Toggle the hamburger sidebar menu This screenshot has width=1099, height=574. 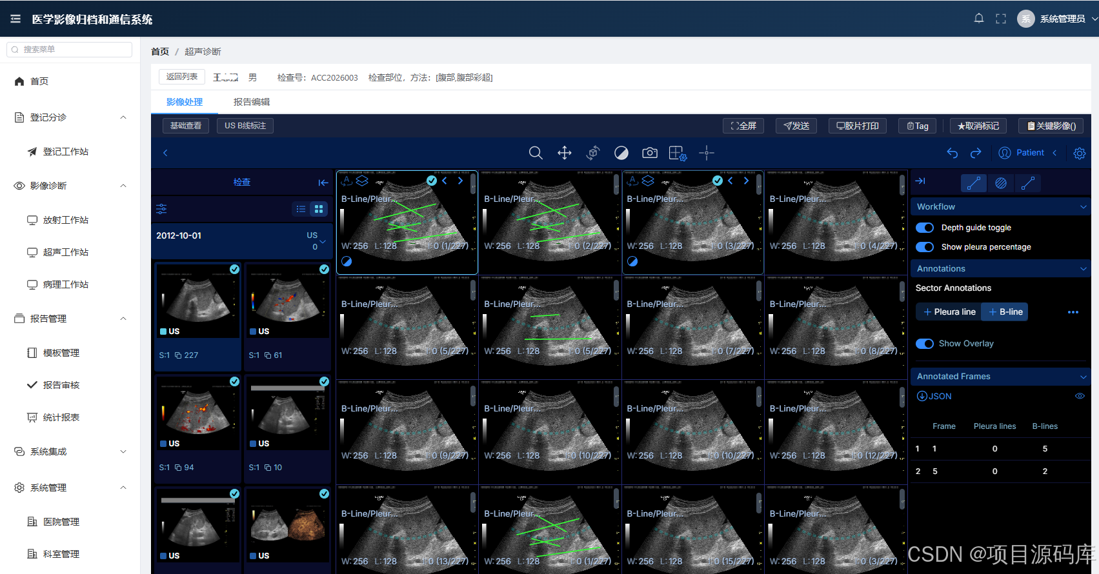(x=15, y=19)
